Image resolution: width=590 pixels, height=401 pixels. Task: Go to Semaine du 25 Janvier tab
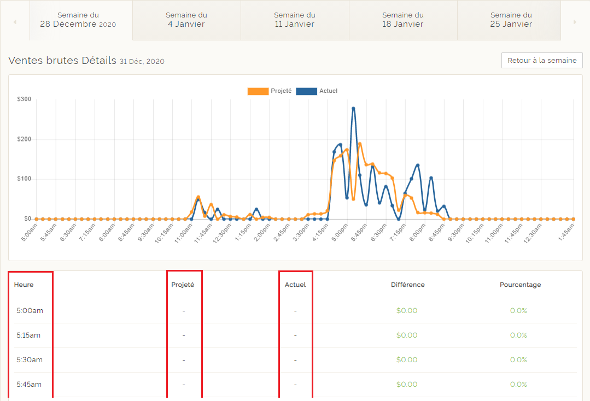click(511, 20)
